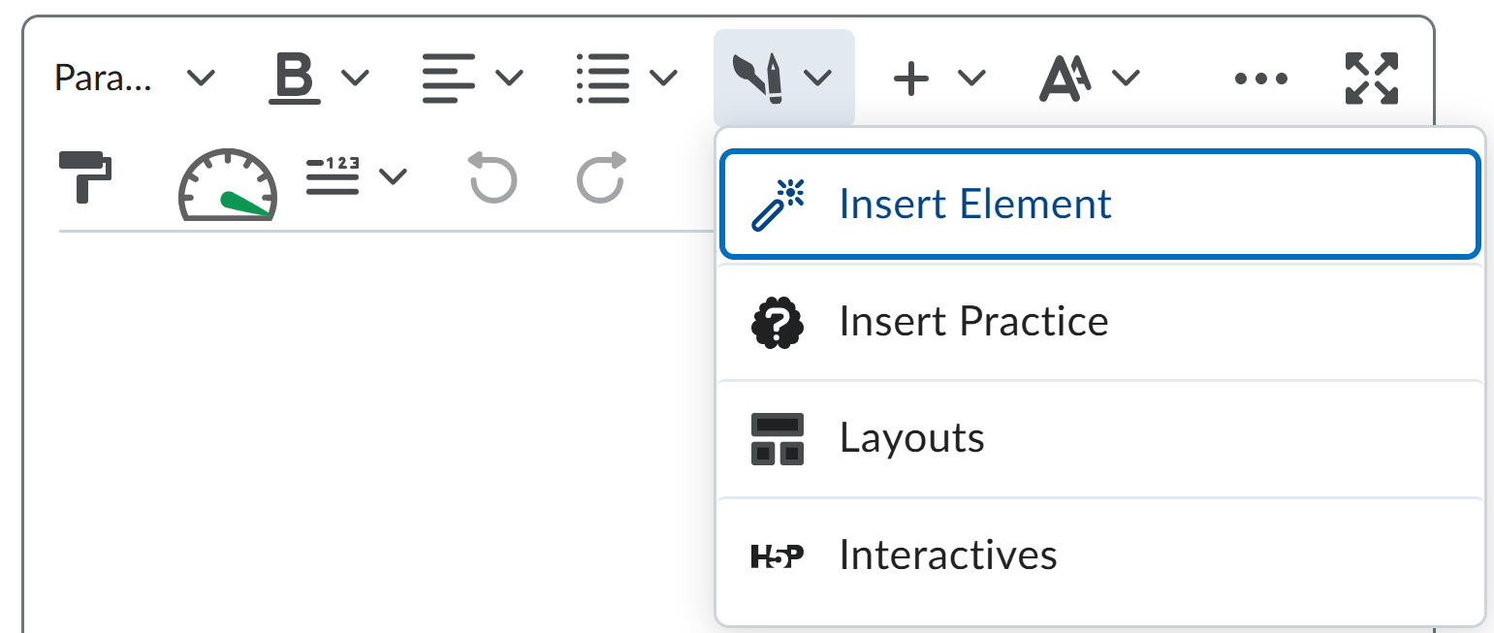Click the format painter roller icon

pos(85,176)
